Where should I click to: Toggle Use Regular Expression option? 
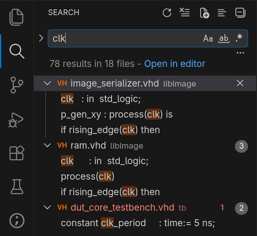[x=239, y=38]
